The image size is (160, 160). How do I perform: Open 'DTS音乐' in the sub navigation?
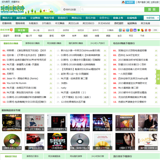point(47,24)
